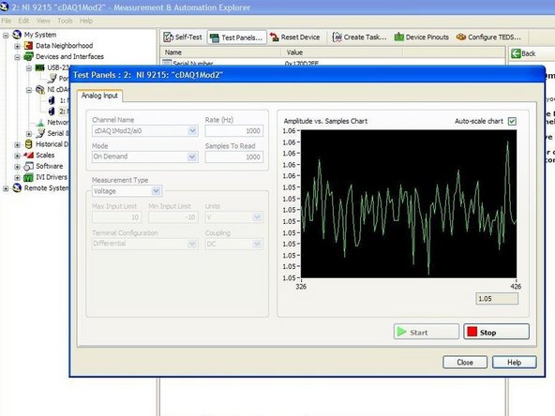555x416 pixels.
Task: Select the Analog Input tab
Action: pyautogui.click(x=99, y=96)
